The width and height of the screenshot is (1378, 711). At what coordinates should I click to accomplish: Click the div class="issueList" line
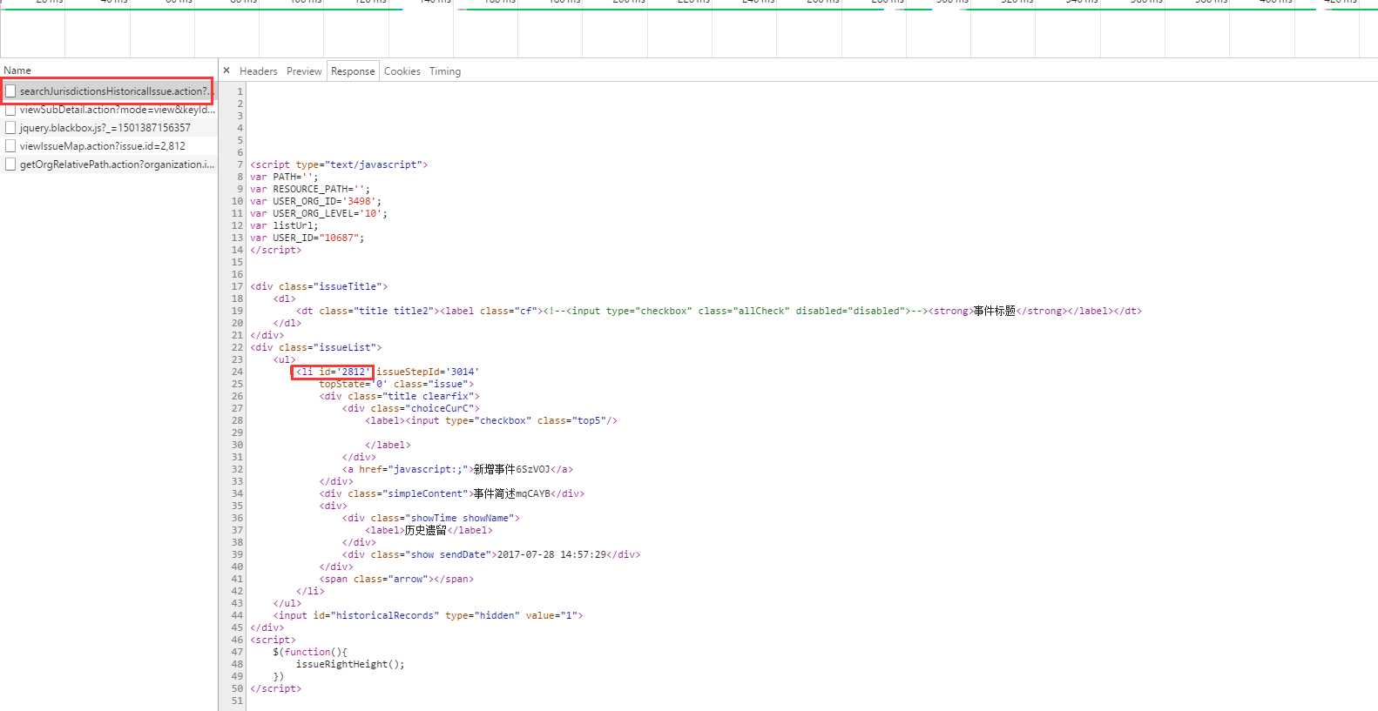[x=315, y=347]
